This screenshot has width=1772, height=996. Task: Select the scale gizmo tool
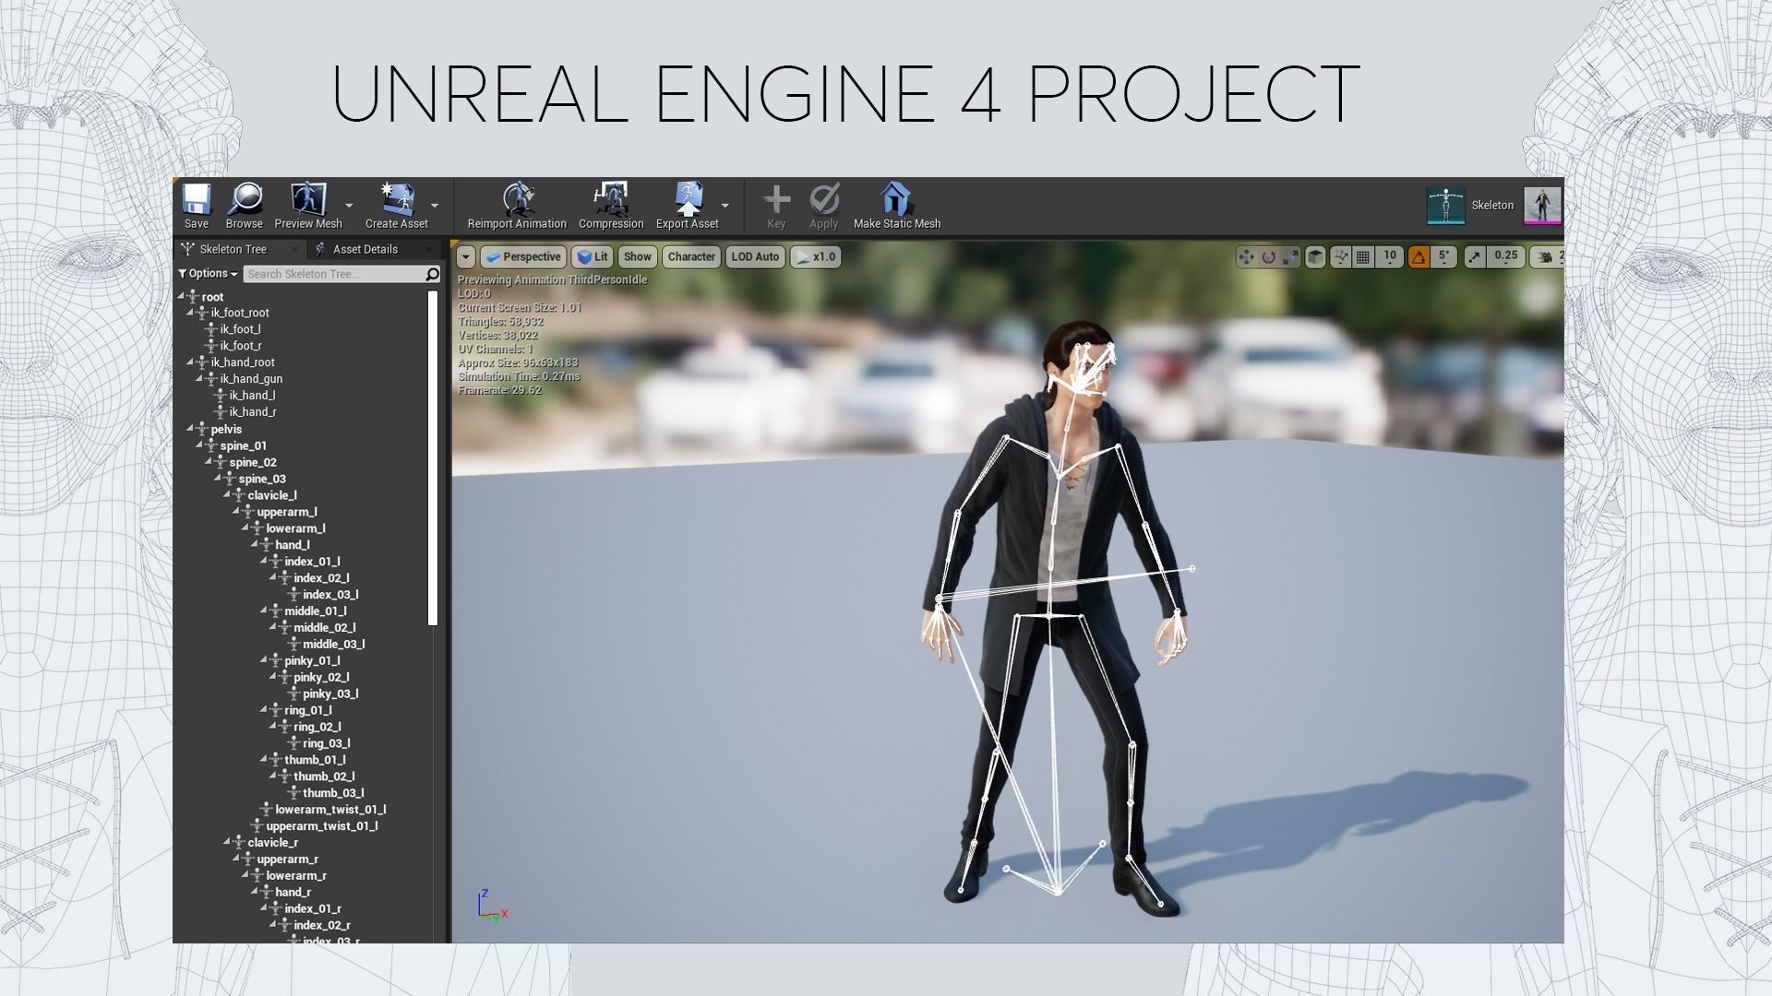pos(1291,257)
